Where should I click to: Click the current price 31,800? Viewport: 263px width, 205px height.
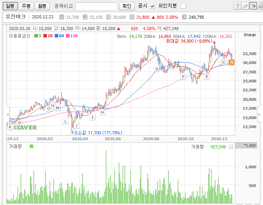point(143,17)
